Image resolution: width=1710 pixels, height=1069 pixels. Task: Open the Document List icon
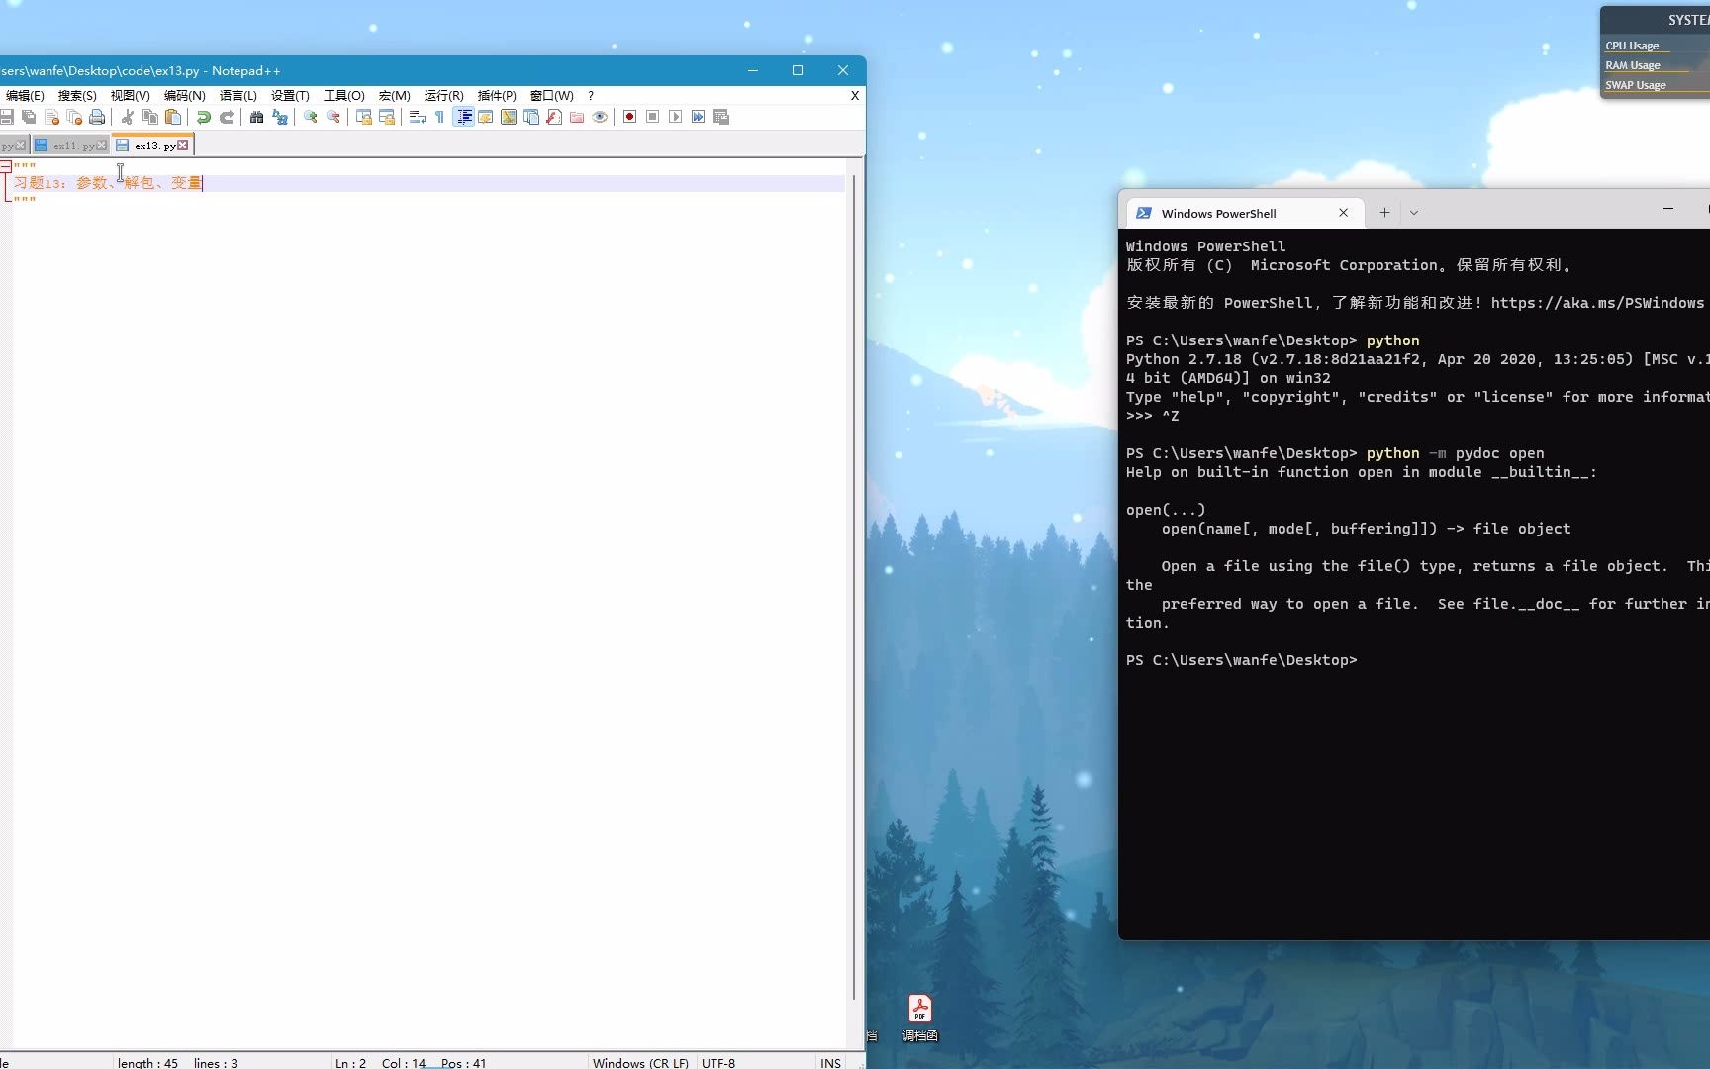(531, 117)
